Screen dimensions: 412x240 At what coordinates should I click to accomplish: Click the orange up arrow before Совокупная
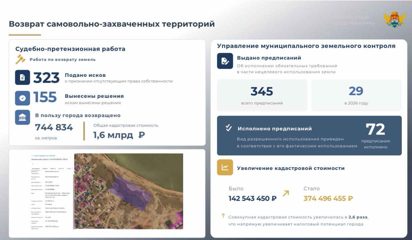coord(223,216)
